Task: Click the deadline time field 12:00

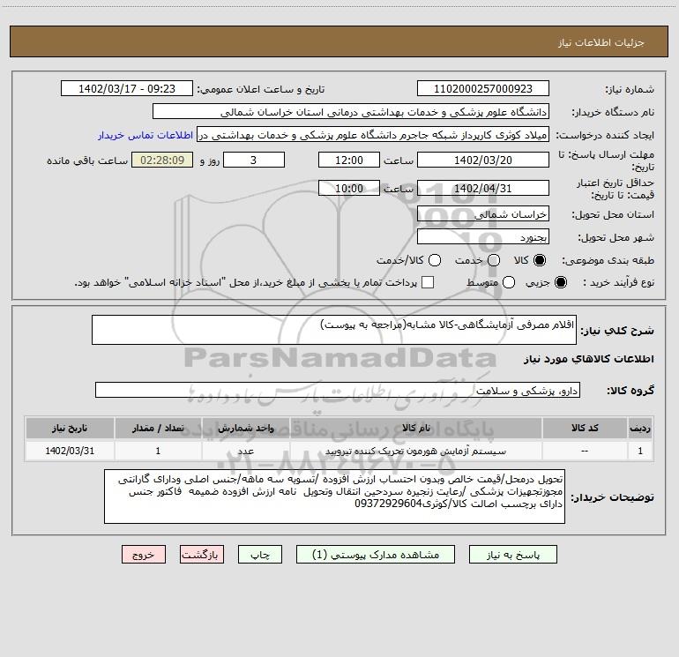Action: tap(349, 161)
